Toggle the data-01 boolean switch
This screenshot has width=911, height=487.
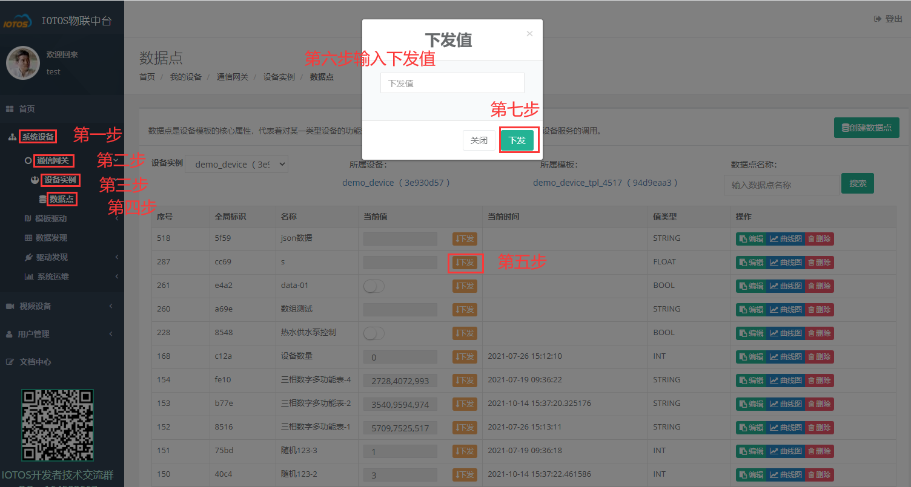[x=374, y=286]
